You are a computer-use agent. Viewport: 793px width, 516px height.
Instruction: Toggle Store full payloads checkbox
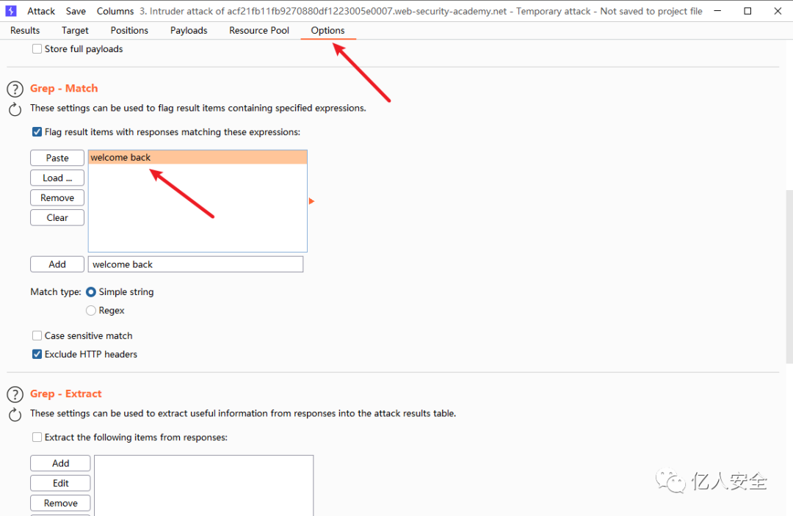point(37,49)
